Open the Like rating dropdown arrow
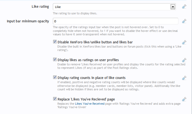Viewport: 192px width, 114px height. [173, 7]
